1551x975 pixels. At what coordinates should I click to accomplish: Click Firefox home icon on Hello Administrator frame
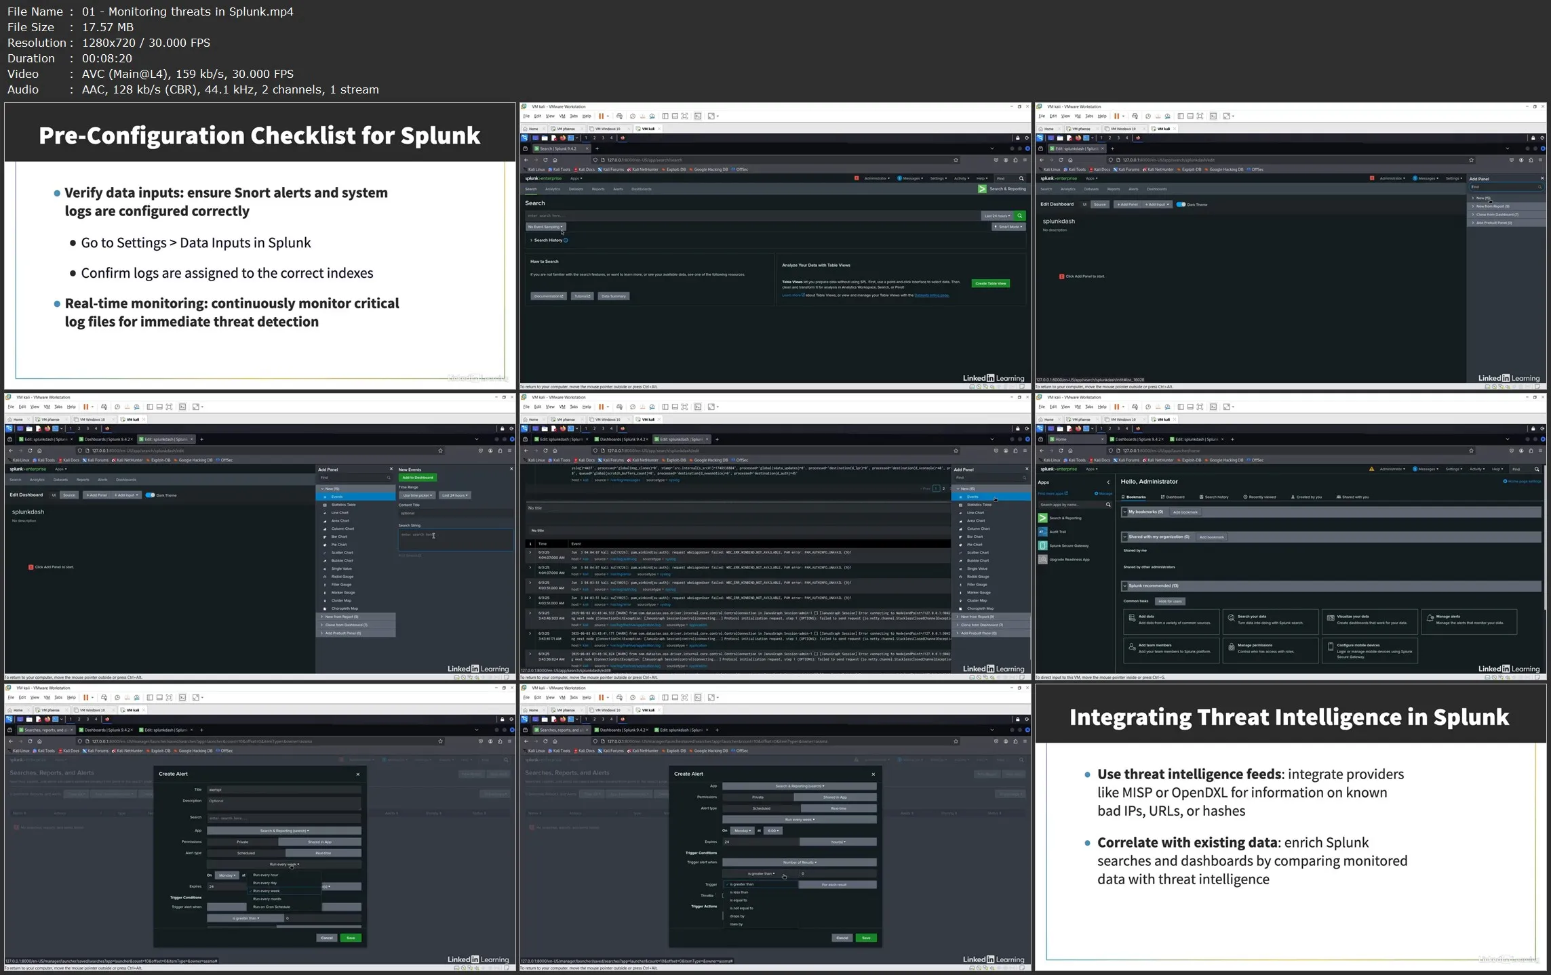[1070, 451]
